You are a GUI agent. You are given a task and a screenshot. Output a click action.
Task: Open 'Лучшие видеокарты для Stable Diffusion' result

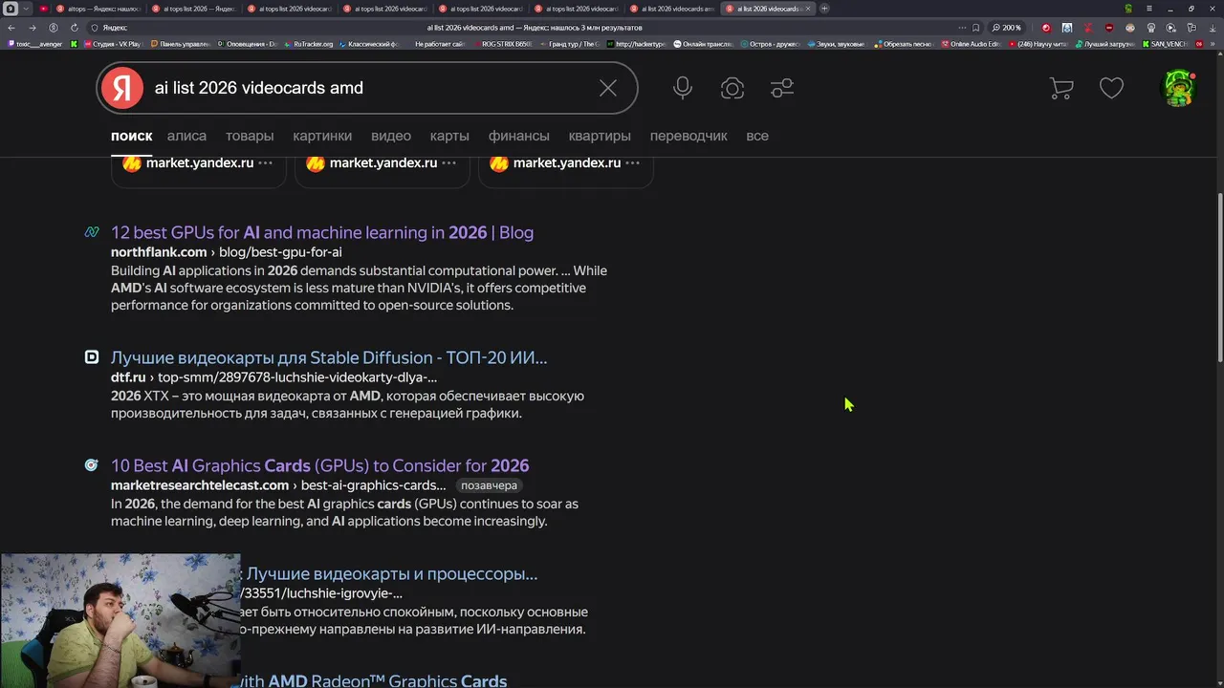coord(329,357)
